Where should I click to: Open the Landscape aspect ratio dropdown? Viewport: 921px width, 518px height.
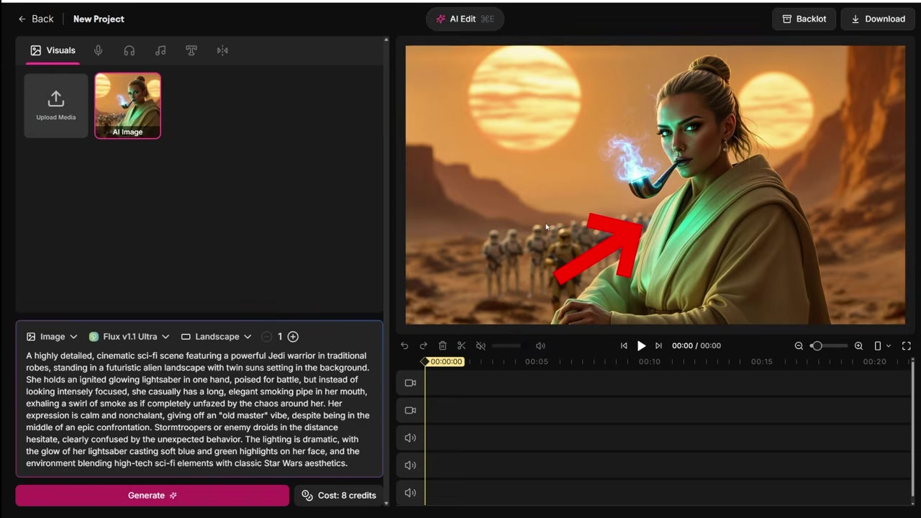pyautogui.click(x=216, y=337)
